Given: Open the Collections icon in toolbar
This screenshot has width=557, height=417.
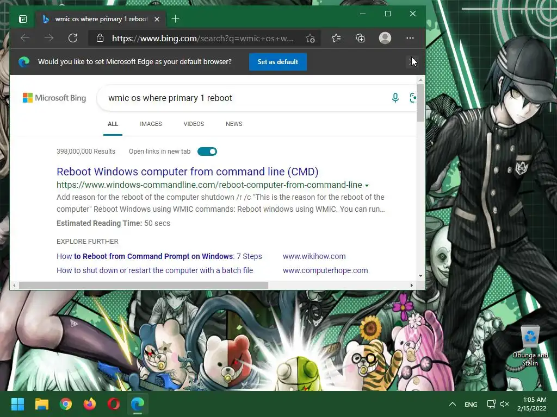Looking at the screenshot, I should pos(360,38).
